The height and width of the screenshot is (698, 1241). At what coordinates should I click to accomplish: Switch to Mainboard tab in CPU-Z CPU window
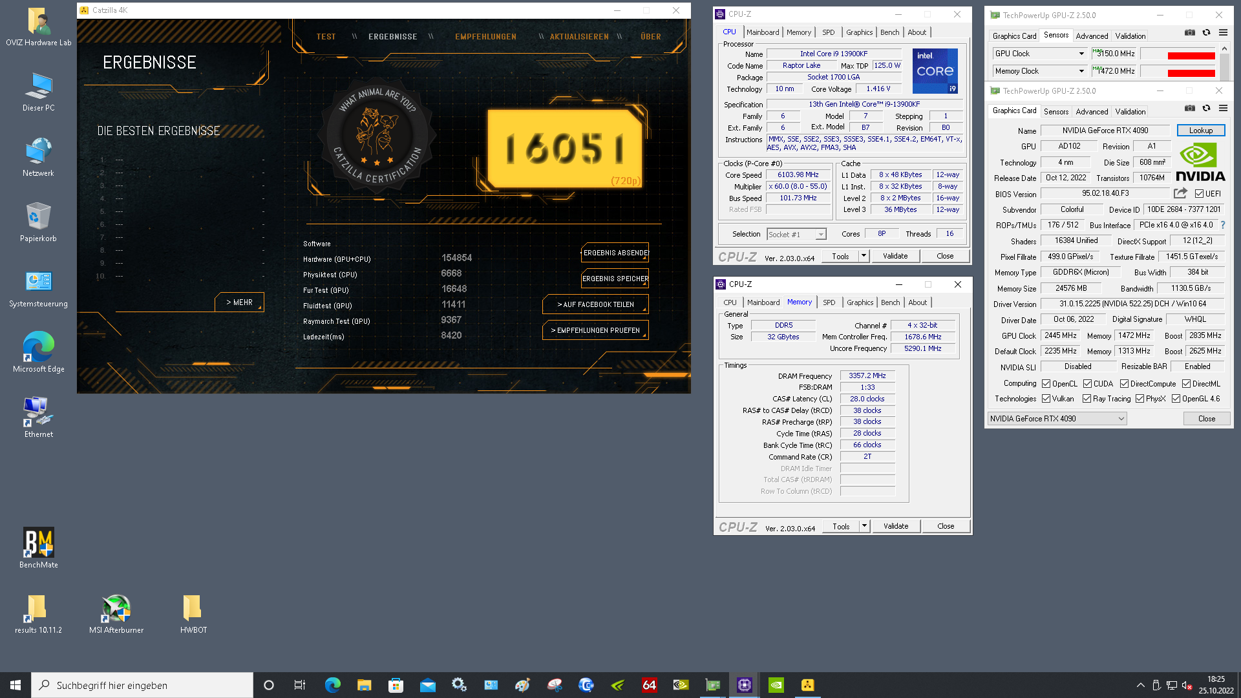click(763, 32)
